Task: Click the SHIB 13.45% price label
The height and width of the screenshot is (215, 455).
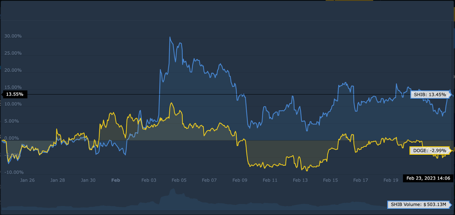Action: coord(430,95)
